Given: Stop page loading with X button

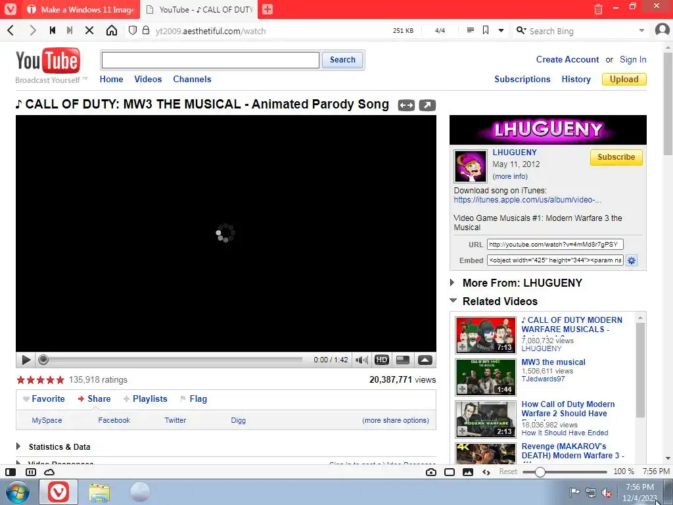Looking at the screenshot, I should point(89,30).
